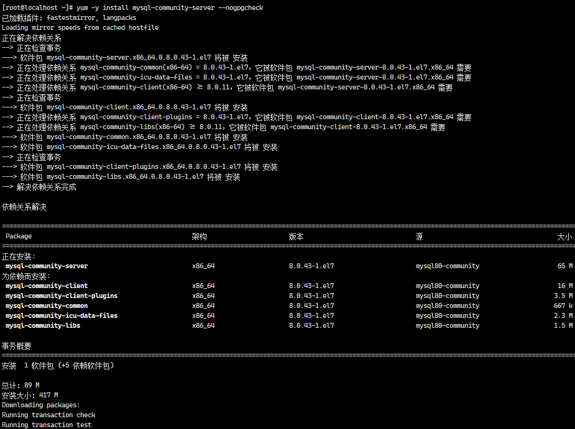Click the 'Package' column header
The width and height of the screenshot is (575, 429).
click(19, 237)
